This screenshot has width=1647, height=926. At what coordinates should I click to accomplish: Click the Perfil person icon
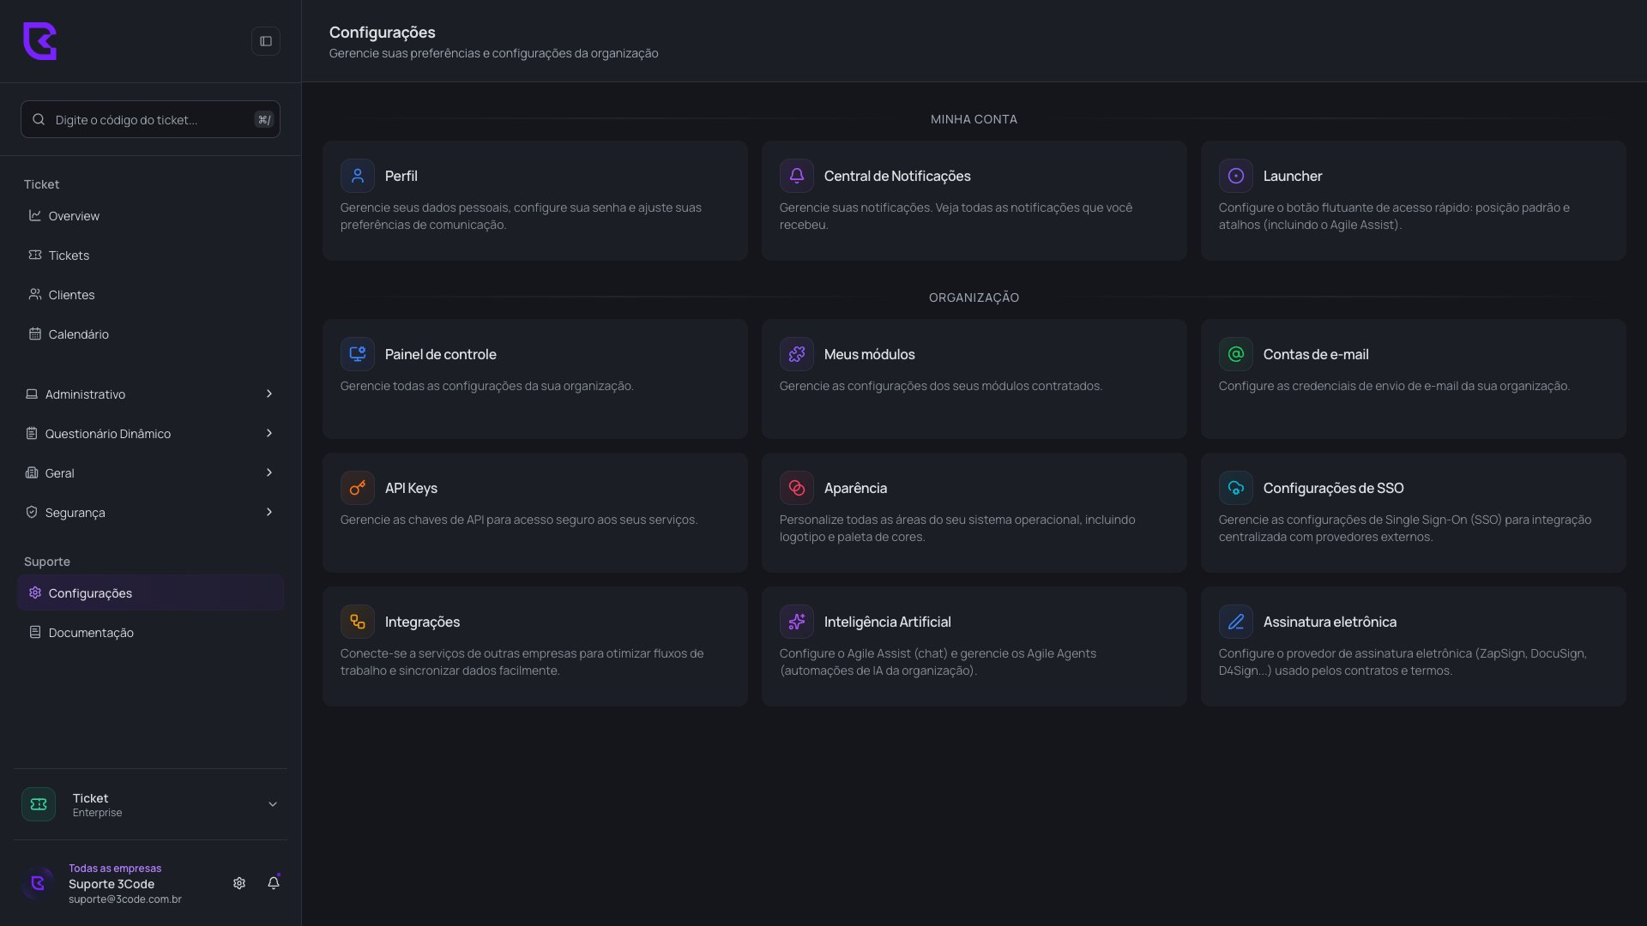[x=358, y=176]
